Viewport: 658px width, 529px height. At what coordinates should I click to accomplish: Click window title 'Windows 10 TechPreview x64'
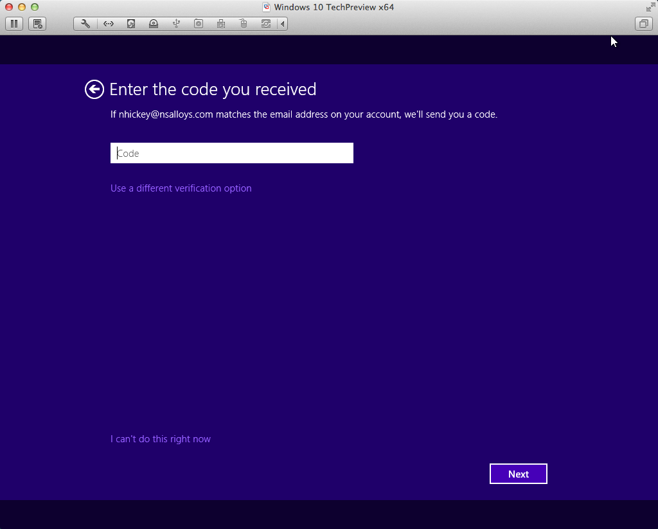click(334, 7)
